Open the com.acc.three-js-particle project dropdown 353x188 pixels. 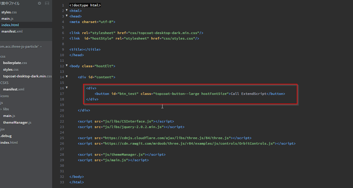21,47
